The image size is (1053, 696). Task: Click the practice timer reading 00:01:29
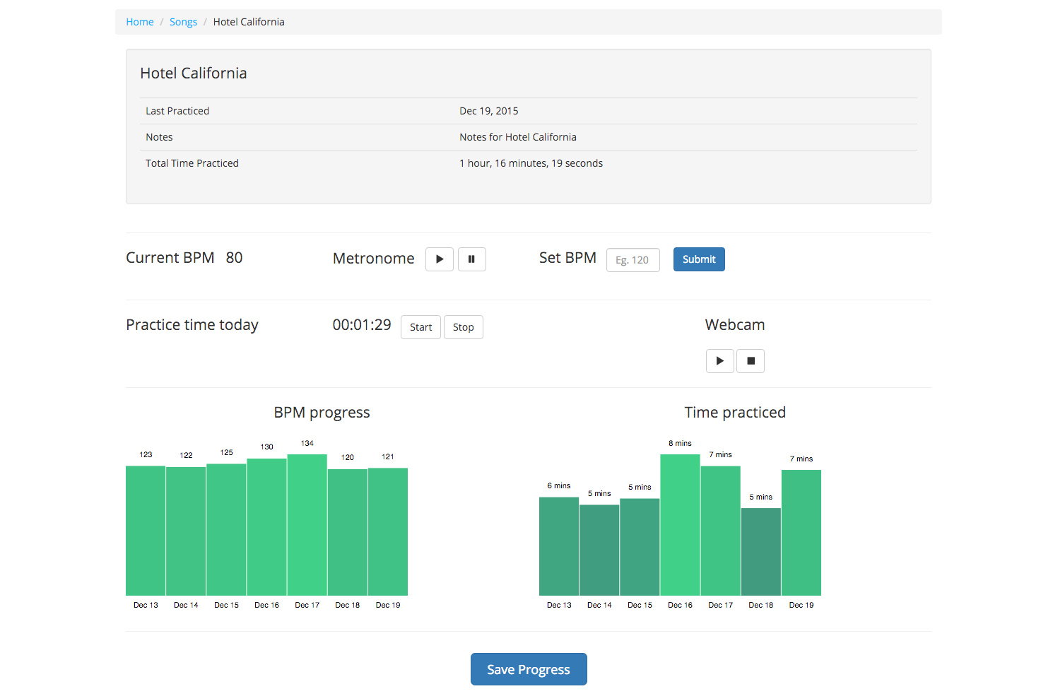[362, 325]
